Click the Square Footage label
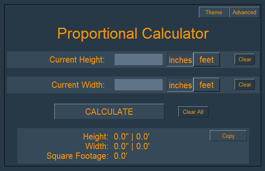Screen dimensions: 265x171 (x=78, y=156)
